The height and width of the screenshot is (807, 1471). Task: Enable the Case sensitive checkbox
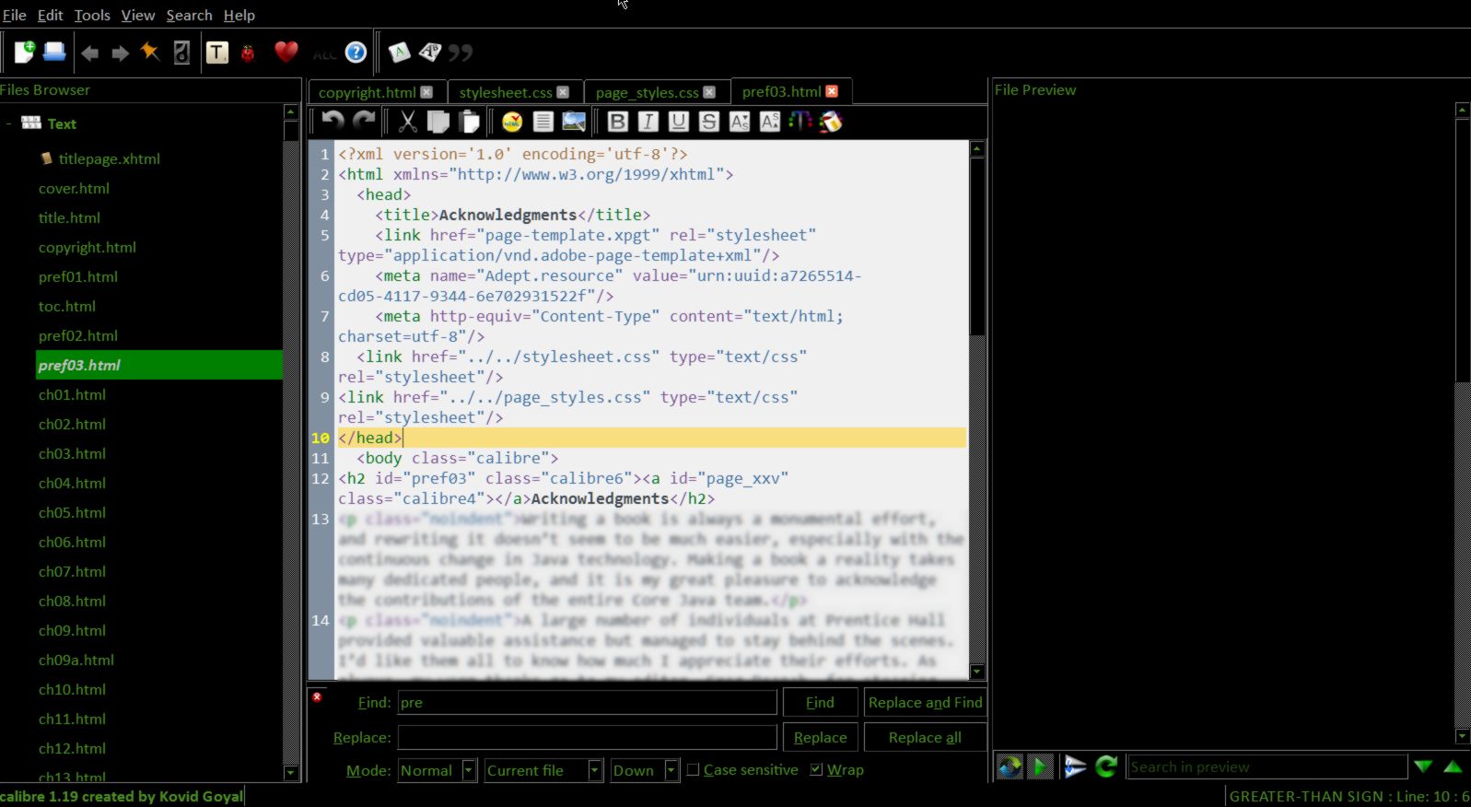[x=694, y=770]
